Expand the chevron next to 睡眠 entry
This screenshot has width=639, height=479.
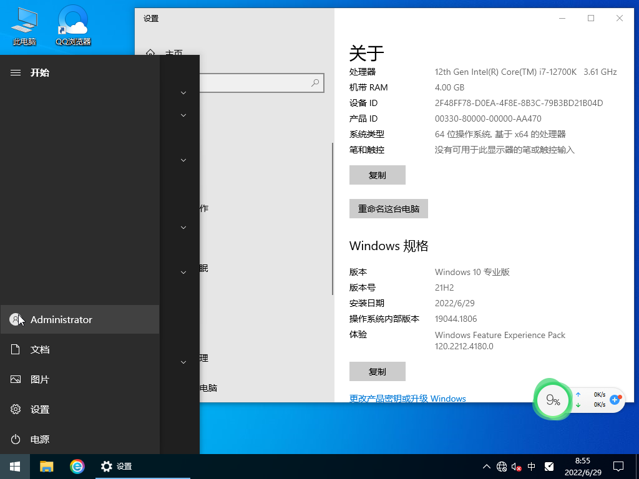click(x=182, y=272)
